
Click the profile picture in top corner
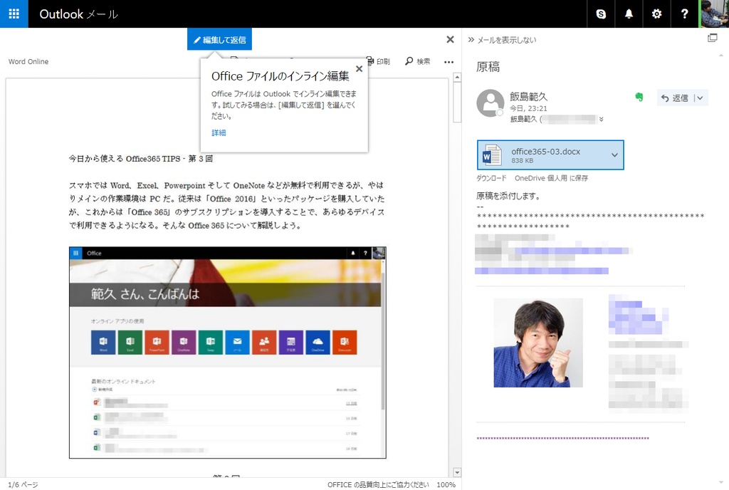pos(714,14)
